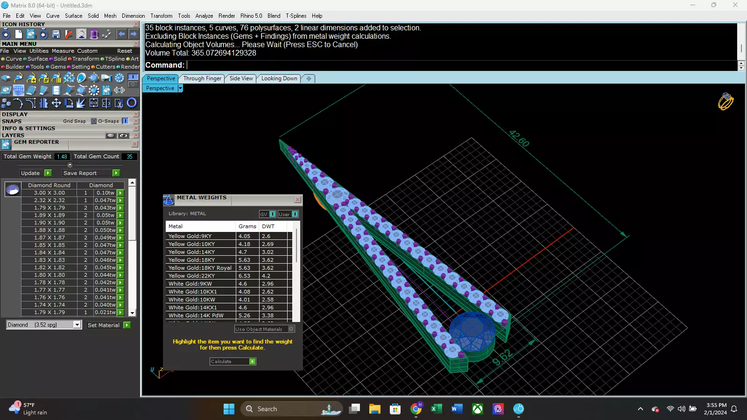This screenshot has width=747, height=420.
Task: Switch to the Through Finger viewport tab
Action: coord(202,78)
